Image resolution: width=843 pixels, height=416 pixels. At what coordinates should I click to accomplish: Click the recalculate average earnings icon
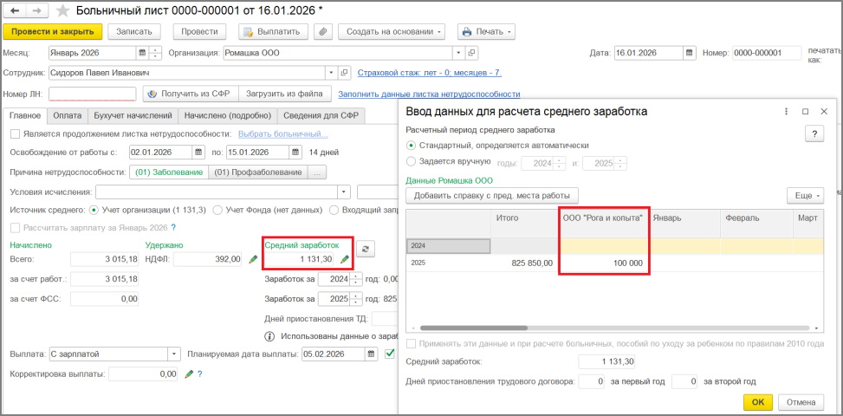(366, 249)
